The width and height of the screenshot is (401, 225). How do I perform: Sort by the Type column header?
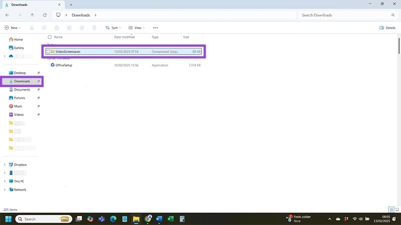click(155, 37)
